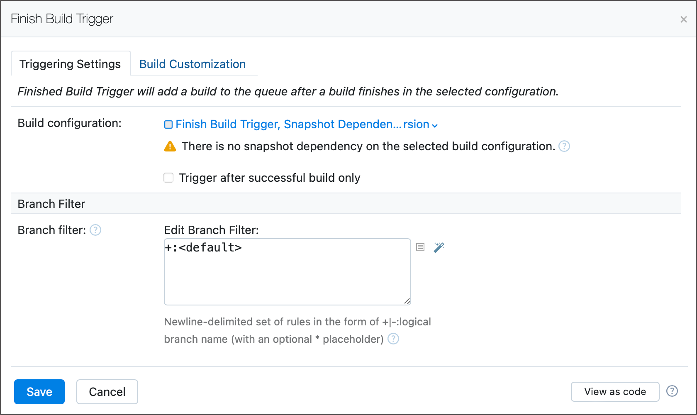Image resolution: width=697 pixels, height=415 pixels.
Task: Click the magic wand branch filter icon
Action: [439, 247]
